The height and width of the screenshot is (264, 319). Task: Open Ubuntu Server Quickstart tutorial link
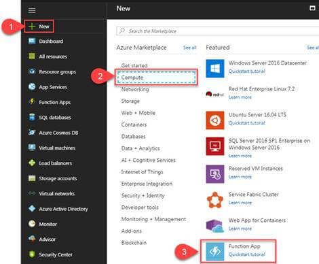247,123
